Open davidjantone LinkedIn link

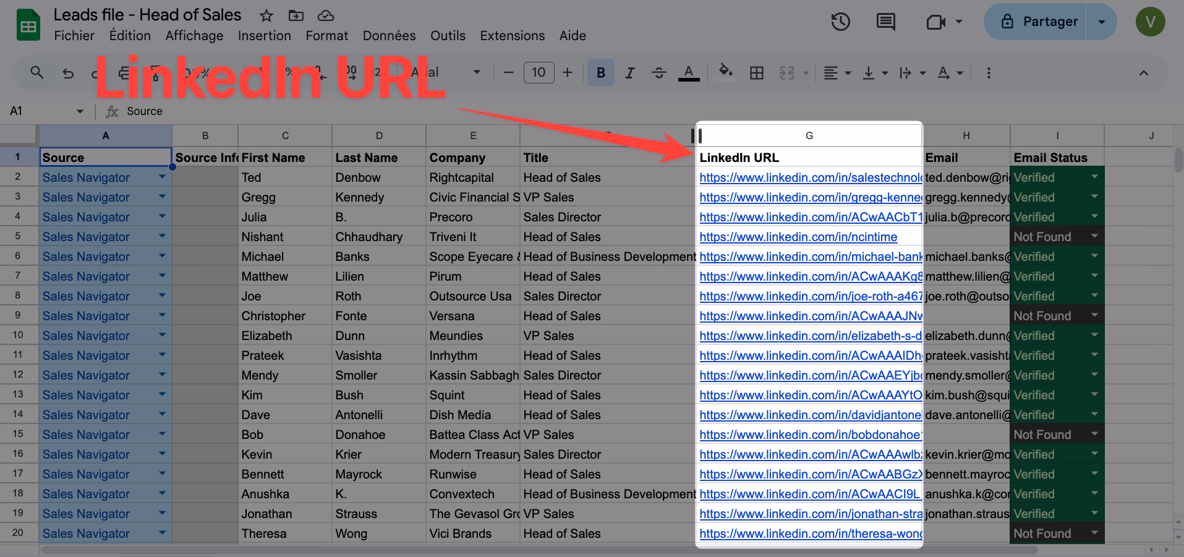point(810,415)
